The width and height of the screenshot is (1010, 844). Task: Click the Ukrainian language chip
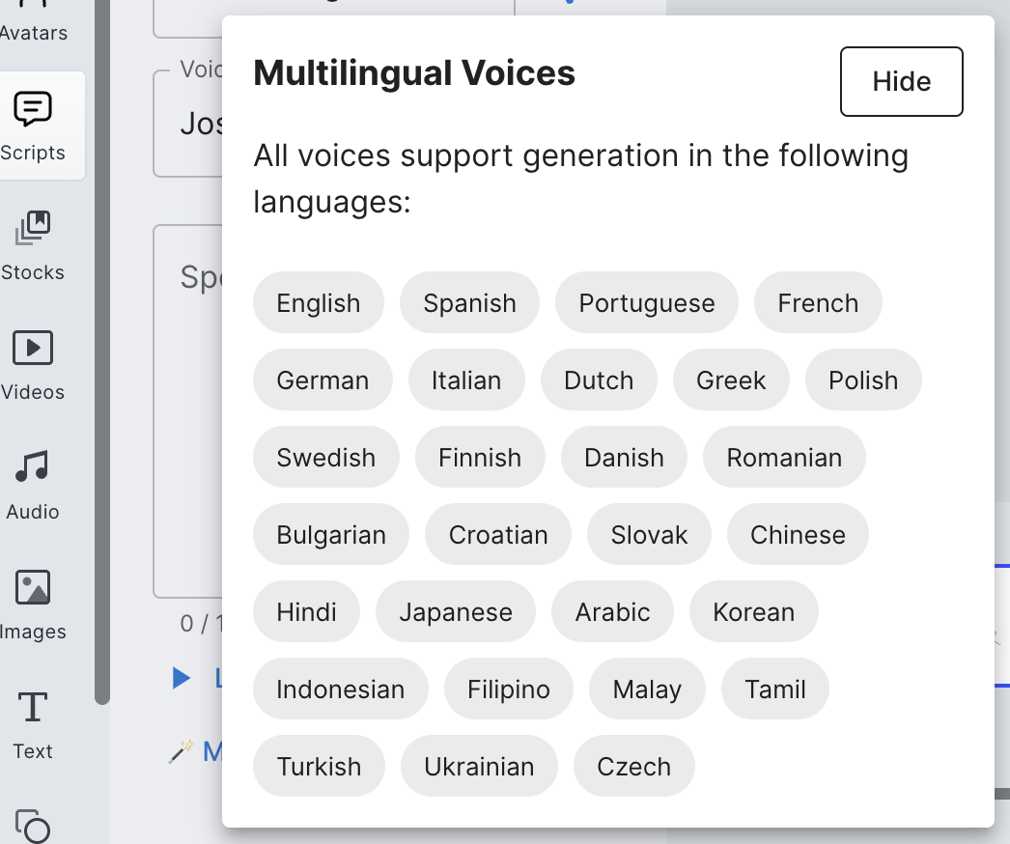(479, 767)
